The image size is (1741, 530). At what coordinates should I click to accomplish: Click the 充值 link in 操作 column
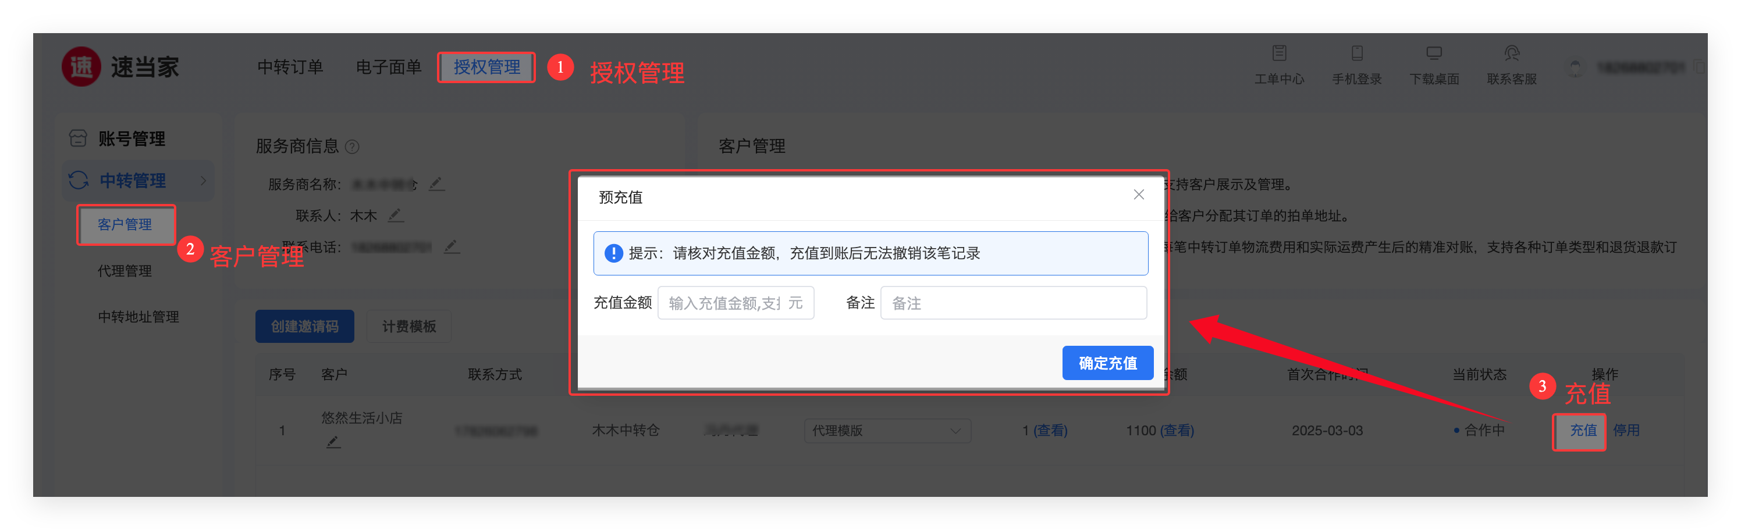click(1582, 431)
